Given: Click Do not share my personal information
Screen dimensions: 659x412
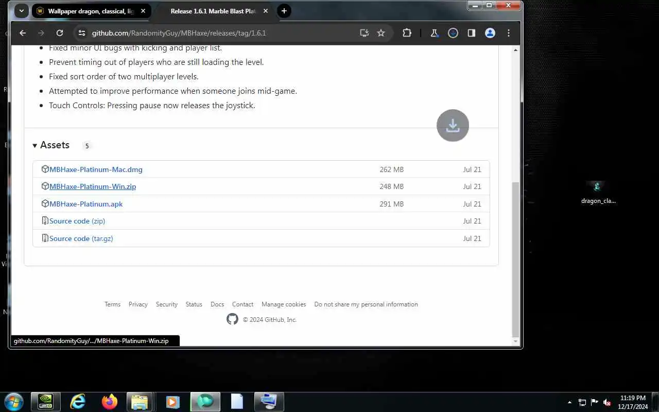Looking at the screenshot, I should (x=366, y=304).
